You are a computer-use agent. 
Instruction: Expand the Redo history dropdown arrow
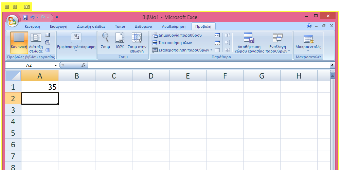48,17
